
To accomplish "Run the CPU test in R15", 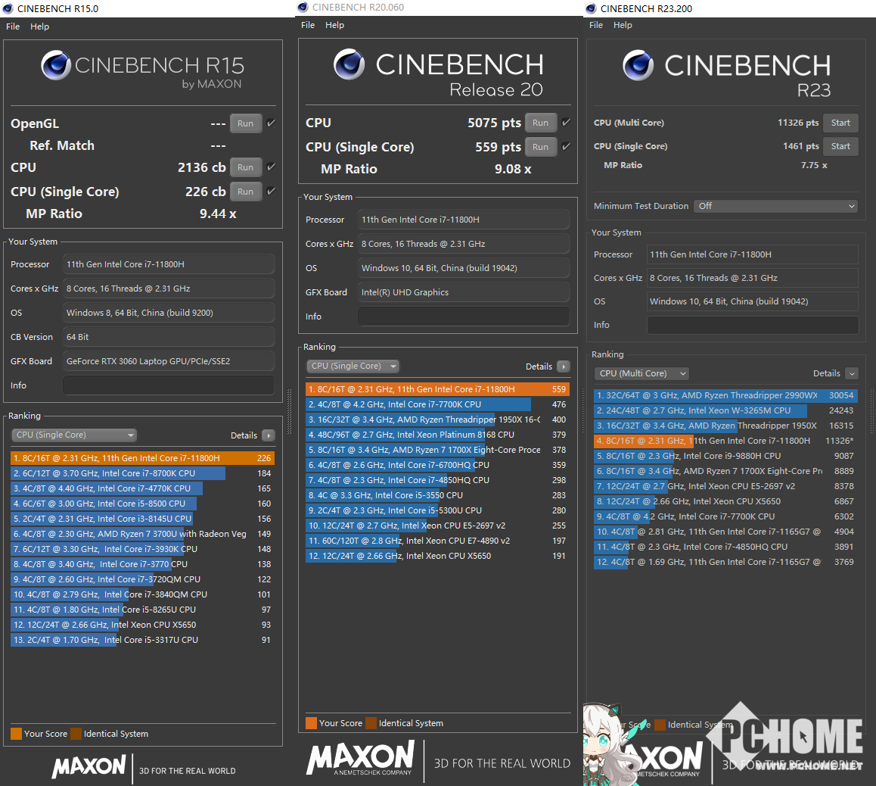I will tap(246, 167).
